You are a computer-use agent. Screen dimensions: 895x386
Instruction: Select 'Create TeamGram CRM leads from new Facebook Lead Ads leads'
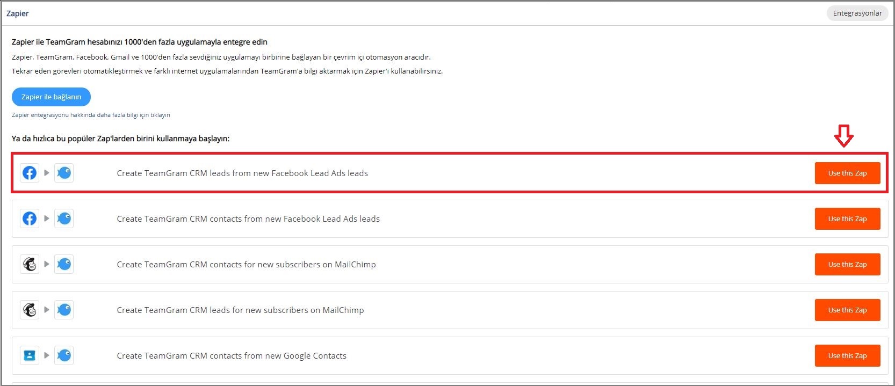[x=242, y=173]
